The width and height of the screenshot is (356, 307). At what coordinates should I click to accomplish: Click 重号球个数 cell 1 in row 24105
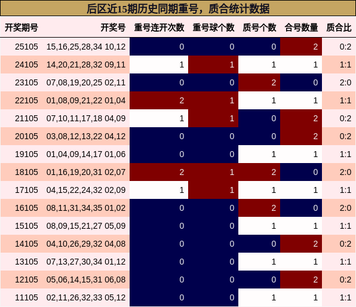pos(213,65)
